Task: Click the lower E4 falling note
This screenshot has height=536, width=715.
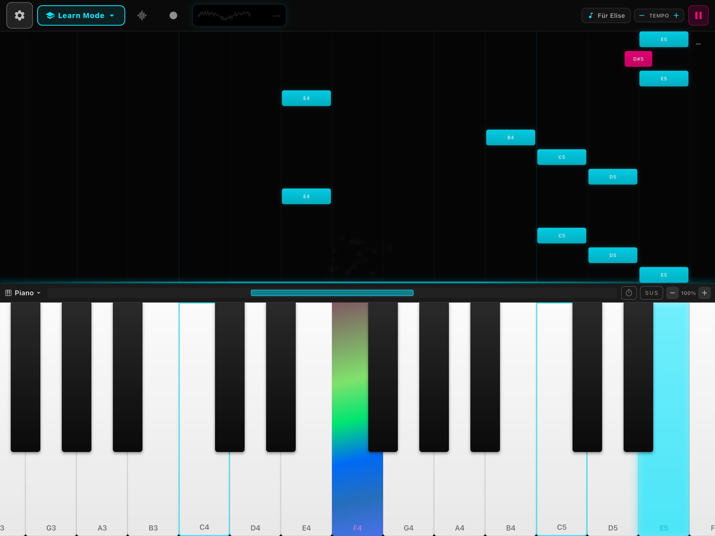Action: click(x=306, y=196)
